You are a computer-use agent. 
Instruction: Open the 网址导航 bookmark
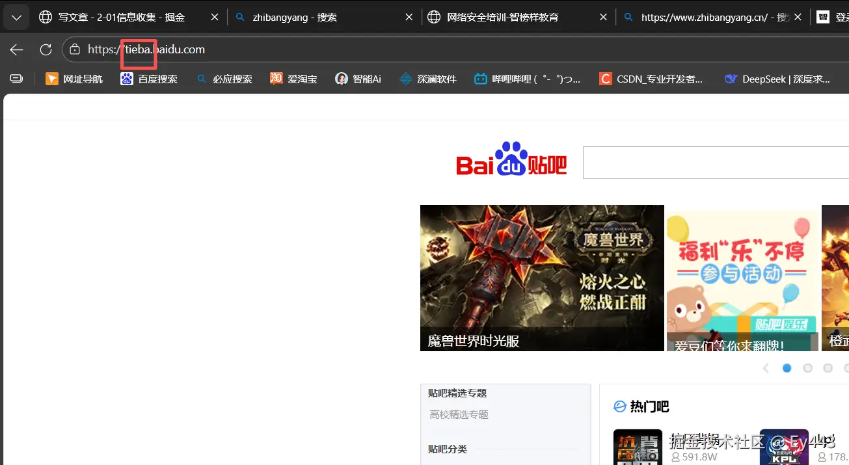pyautogui.click(x=74, y=79)
